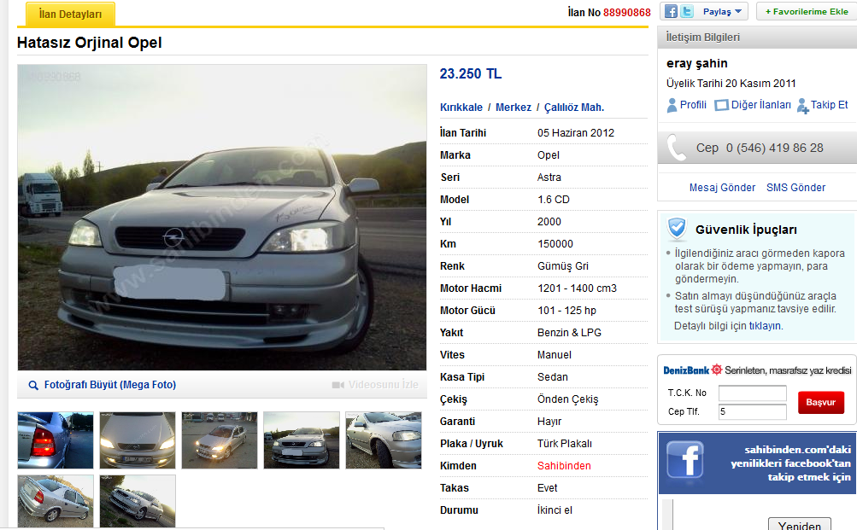Click the phone handset icon
This screenshot has width=857, height=530.
pyautogui.click(x=676, y=148)
